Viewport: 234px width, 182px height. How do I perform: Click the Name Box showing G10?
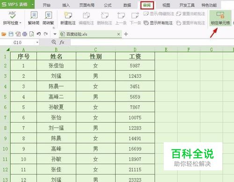coord(17,43)
